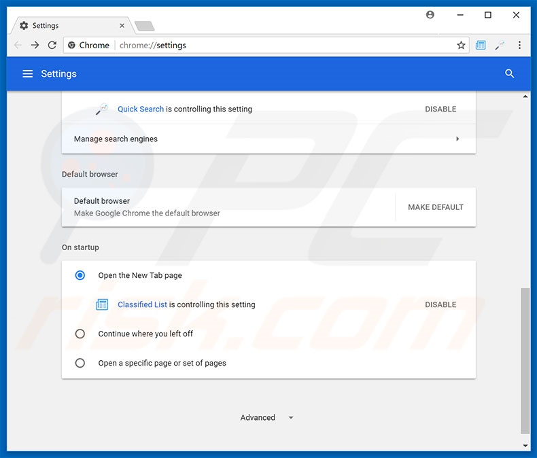Screen dimensions: 537x458
Task: Reload the page
Action: tap(52, 46)
